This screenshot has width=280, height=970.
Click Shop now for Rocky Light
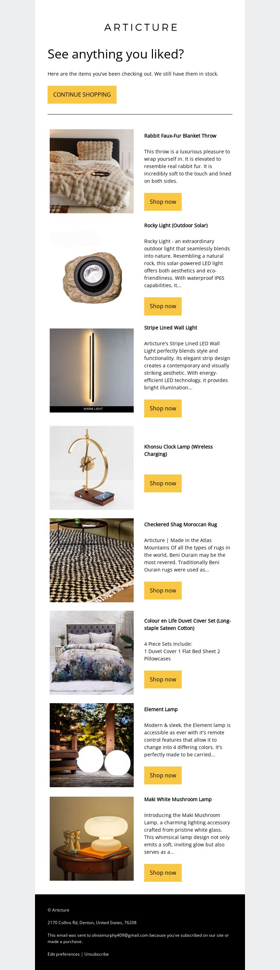(163, 306)
